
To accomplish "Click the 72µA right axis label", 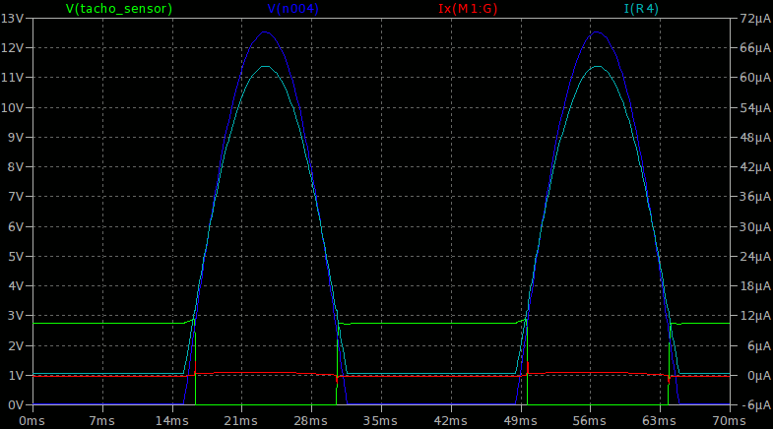I will tap(755, 19).
